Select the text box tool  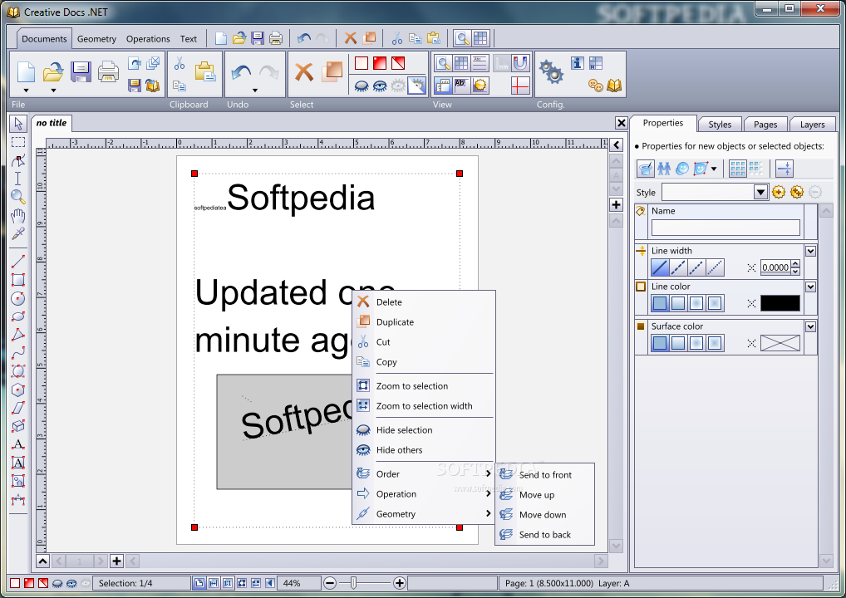click(x=18, y=463)
